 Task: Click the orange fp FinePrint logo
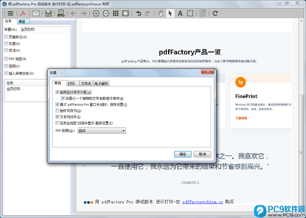pyautogui.click(x=241, y=82)
